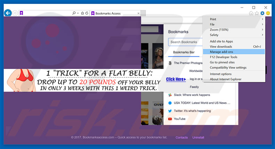Click the Click Here ad link
275x149 pixels.
click(176, 79)
